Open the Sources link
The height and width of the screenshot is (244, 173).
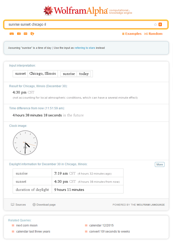point(18,205)
